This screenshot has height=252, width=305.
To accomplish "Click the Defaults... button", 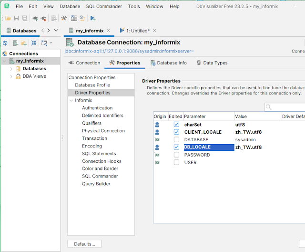I will click(85, 244).
